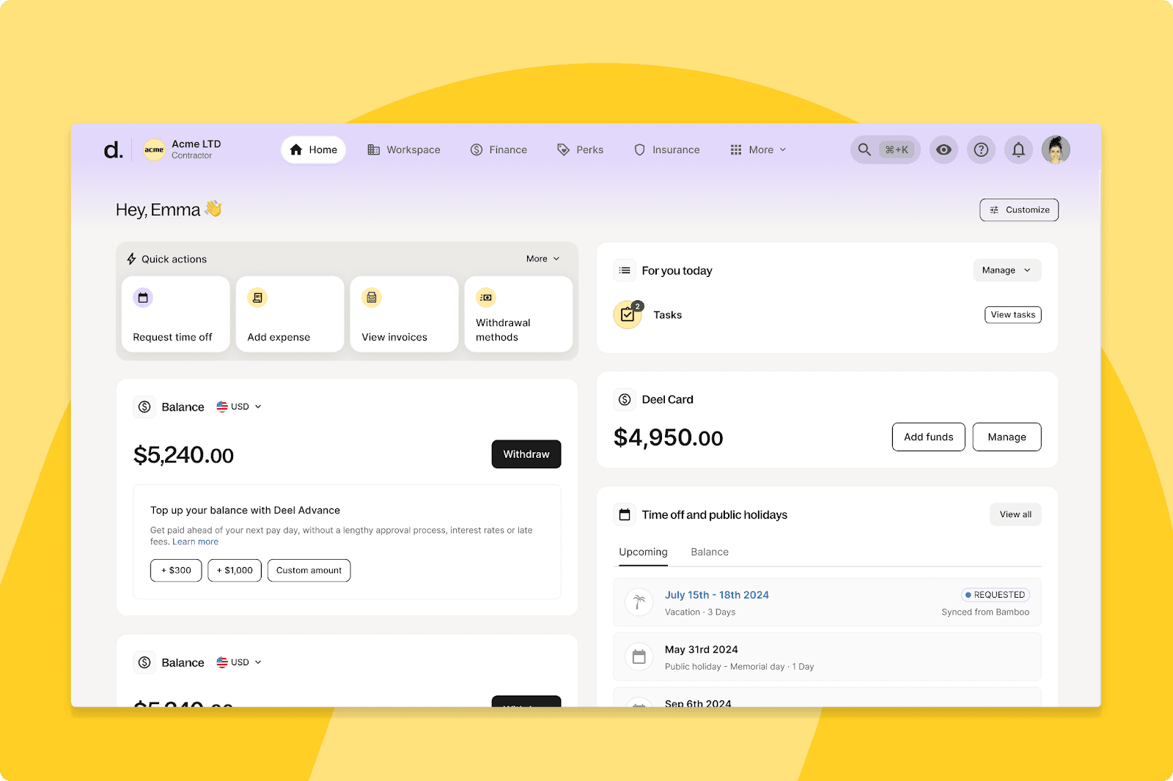
Task: Open the help question mark icon
Action: 981,150
